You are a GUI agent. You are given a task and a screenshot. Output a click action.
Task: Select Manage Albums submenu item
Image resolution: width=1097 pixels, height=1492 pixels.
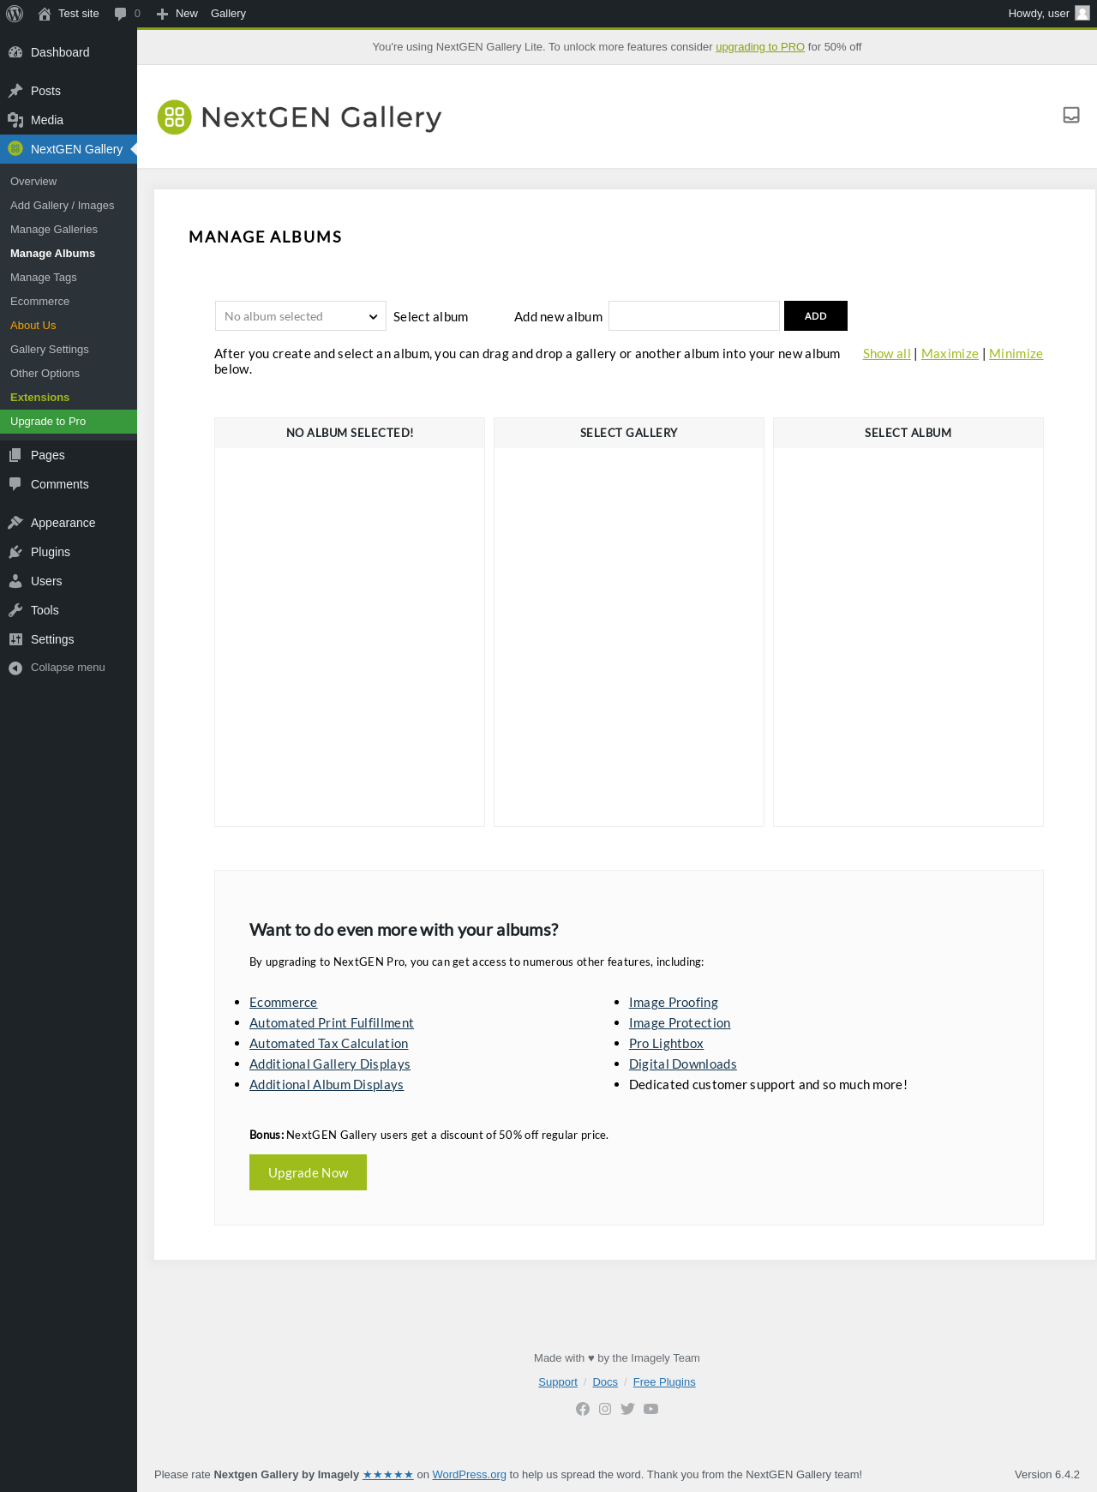point(52,254)
